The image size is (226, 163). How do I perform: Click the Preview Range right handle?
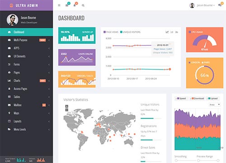[x=218, y=160]
